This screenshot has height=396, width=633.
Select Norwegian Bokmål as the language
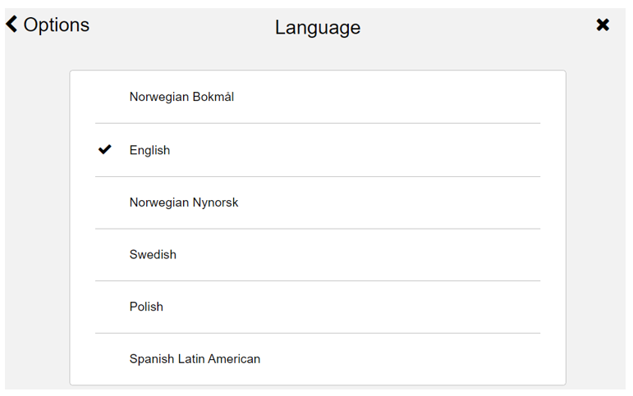click(318, 97)
